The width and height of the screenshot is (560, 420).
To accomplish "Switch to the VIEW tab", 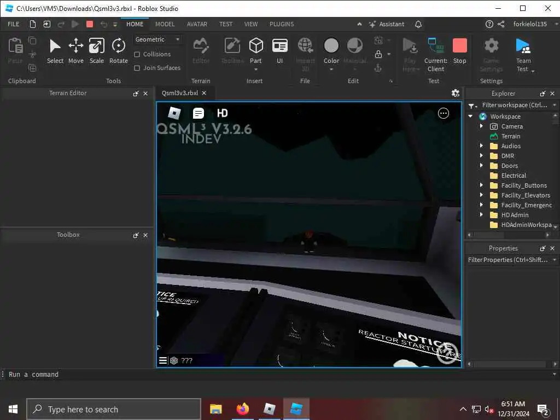I will (250, 24).
